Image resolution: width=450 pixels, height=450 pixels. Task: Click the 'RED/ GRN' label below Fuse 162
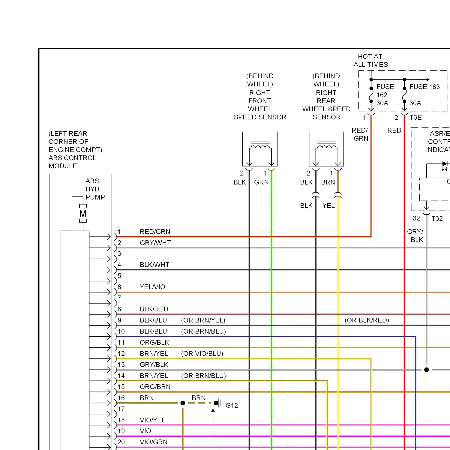(360, 134)
